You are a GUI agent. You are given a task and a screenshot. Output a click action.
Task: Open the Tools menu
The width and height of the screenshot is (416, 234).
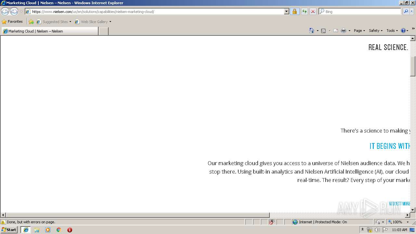click(x=392, y=31)
